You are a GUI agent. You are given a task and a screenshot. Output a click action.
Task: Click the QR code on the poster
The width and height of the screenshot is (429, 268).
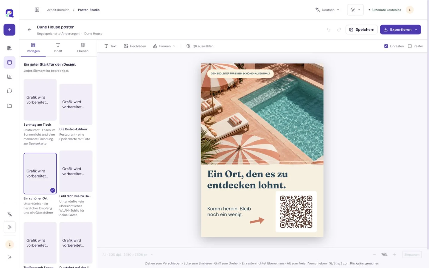point(296,212)
